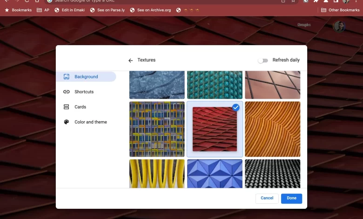Click the Cards icon in the sidebar
The image size is (363, 219).
(66, 107)
